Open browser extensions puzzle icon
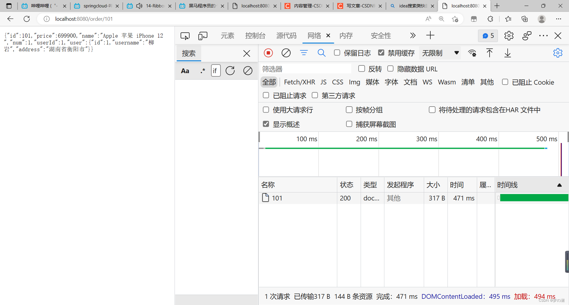The width and height of the screenshot is (569, 305). [x=490, y=19]
